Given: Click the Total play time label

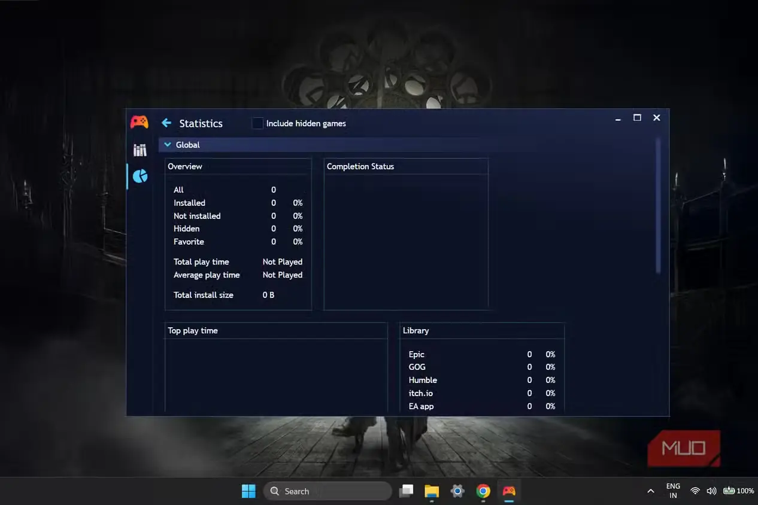Looking at the screenshot, I should (x=201, y=262).
